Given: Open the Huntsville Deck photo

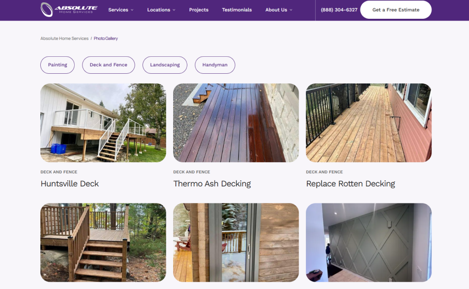Looking at the screenshot, I should click(x=103, y=123).
